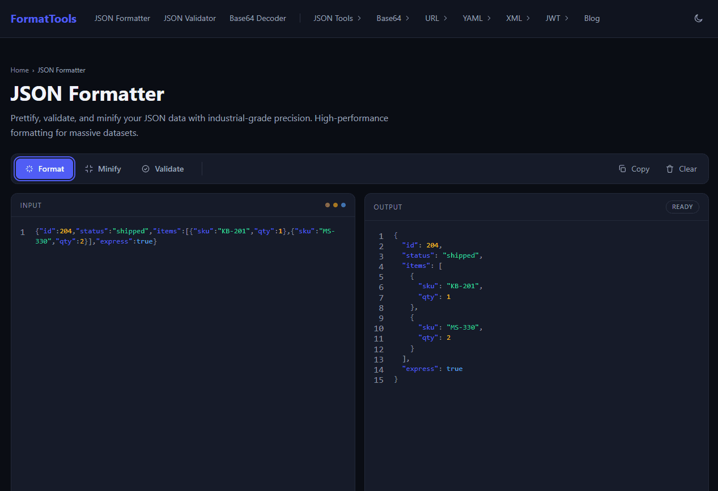Go to Home in the breadcrumb

(x=20, y=70)
